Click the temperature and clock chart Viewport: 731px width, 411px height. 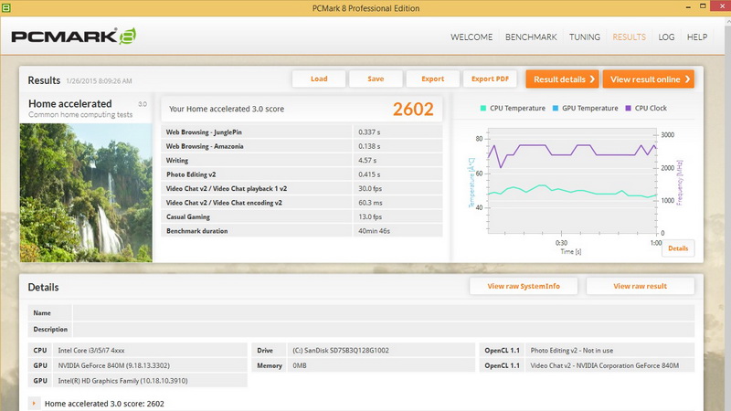click(572, 181)
